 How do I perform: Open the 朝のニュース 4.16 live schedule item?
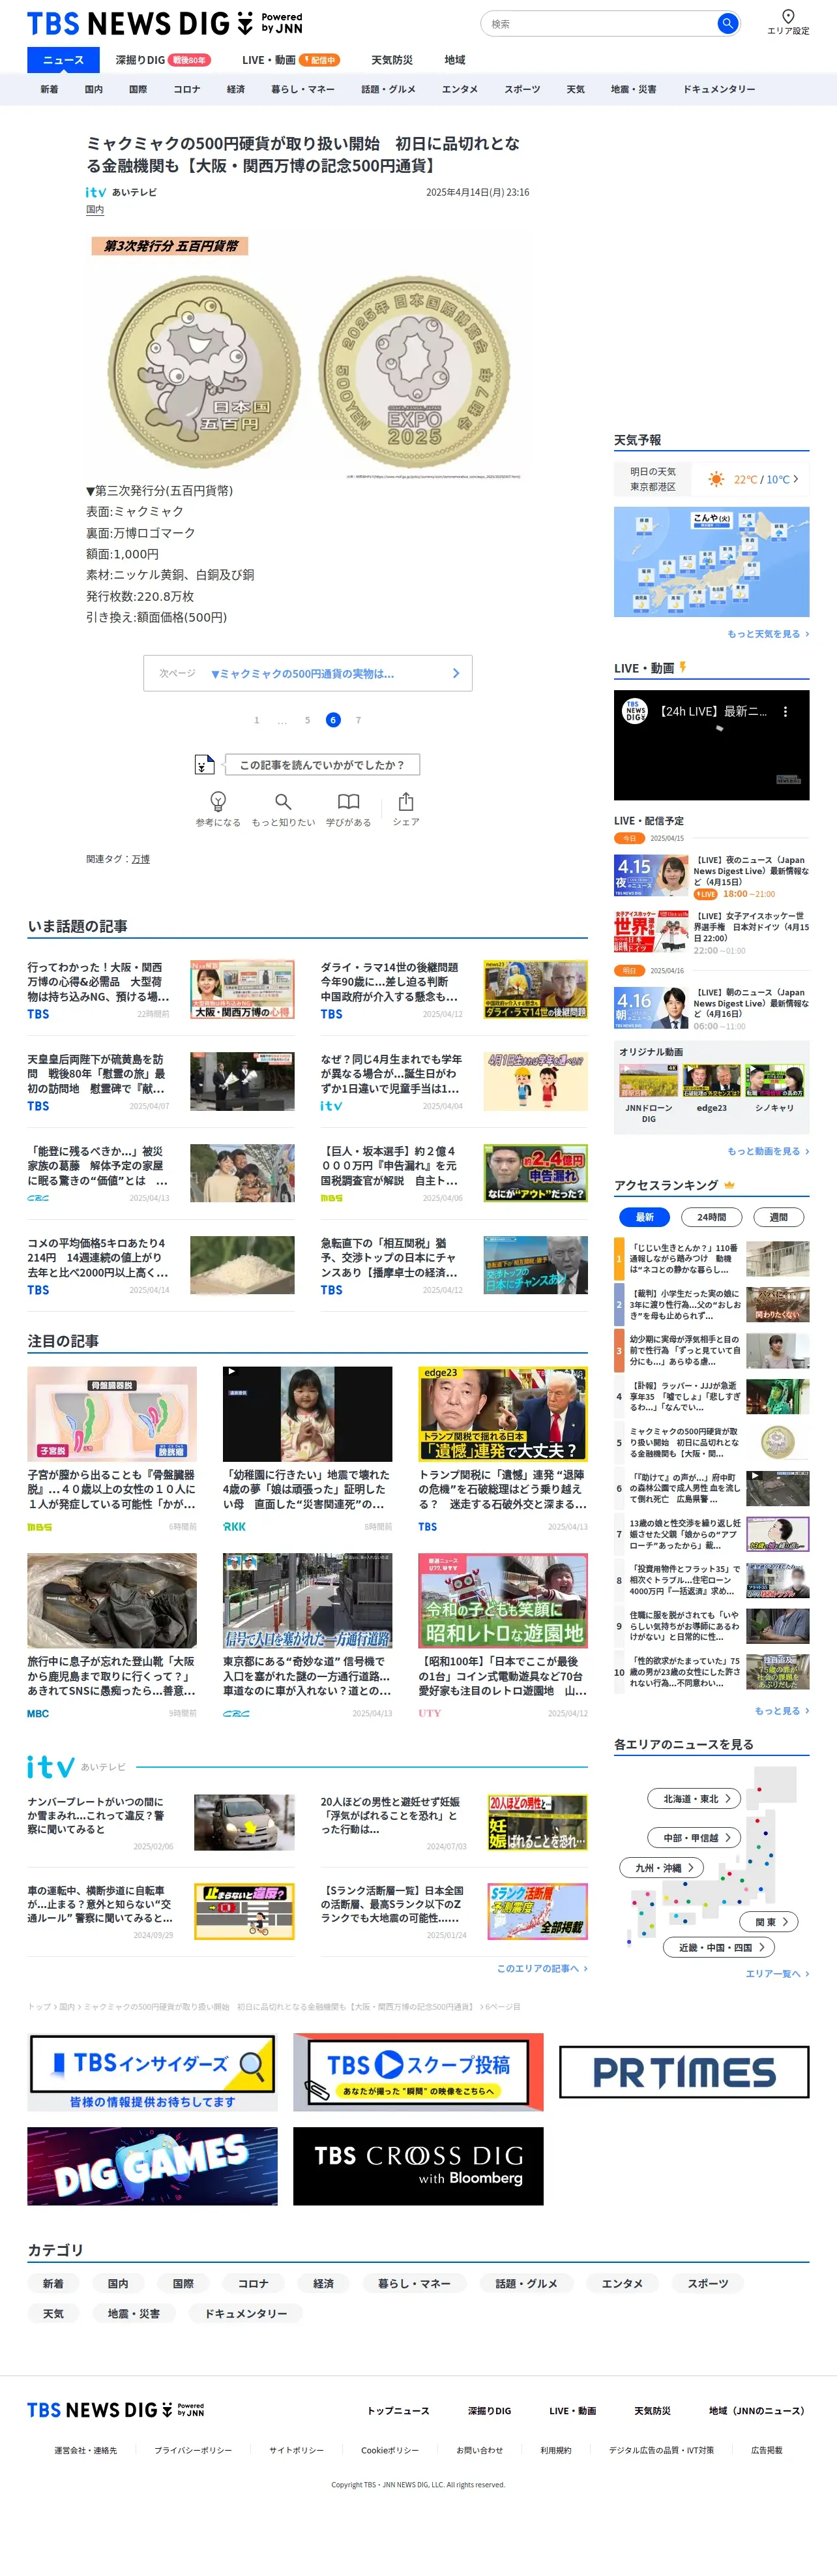click(711, 1008)
